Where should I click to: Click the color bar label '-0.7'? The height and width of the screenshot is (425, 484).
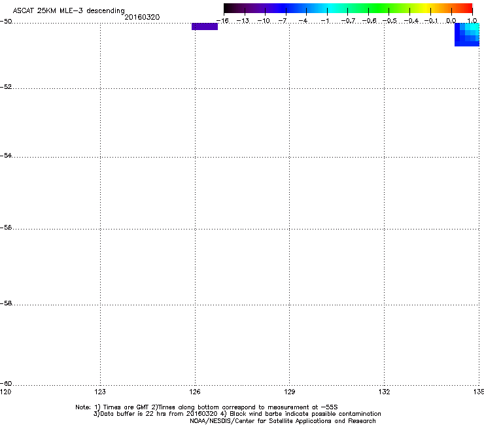point(348,21)
